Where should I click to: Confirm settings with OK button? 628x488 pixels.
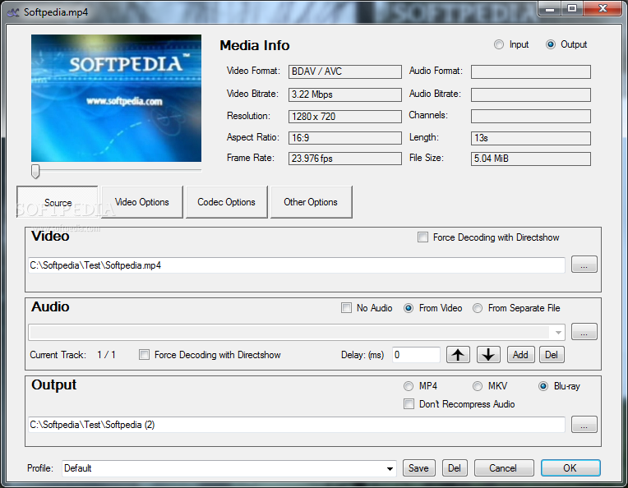[570, 468]
